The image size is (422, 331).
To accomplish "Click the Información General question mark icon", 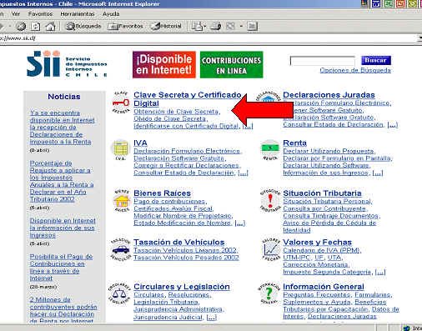I will (269, 293).
